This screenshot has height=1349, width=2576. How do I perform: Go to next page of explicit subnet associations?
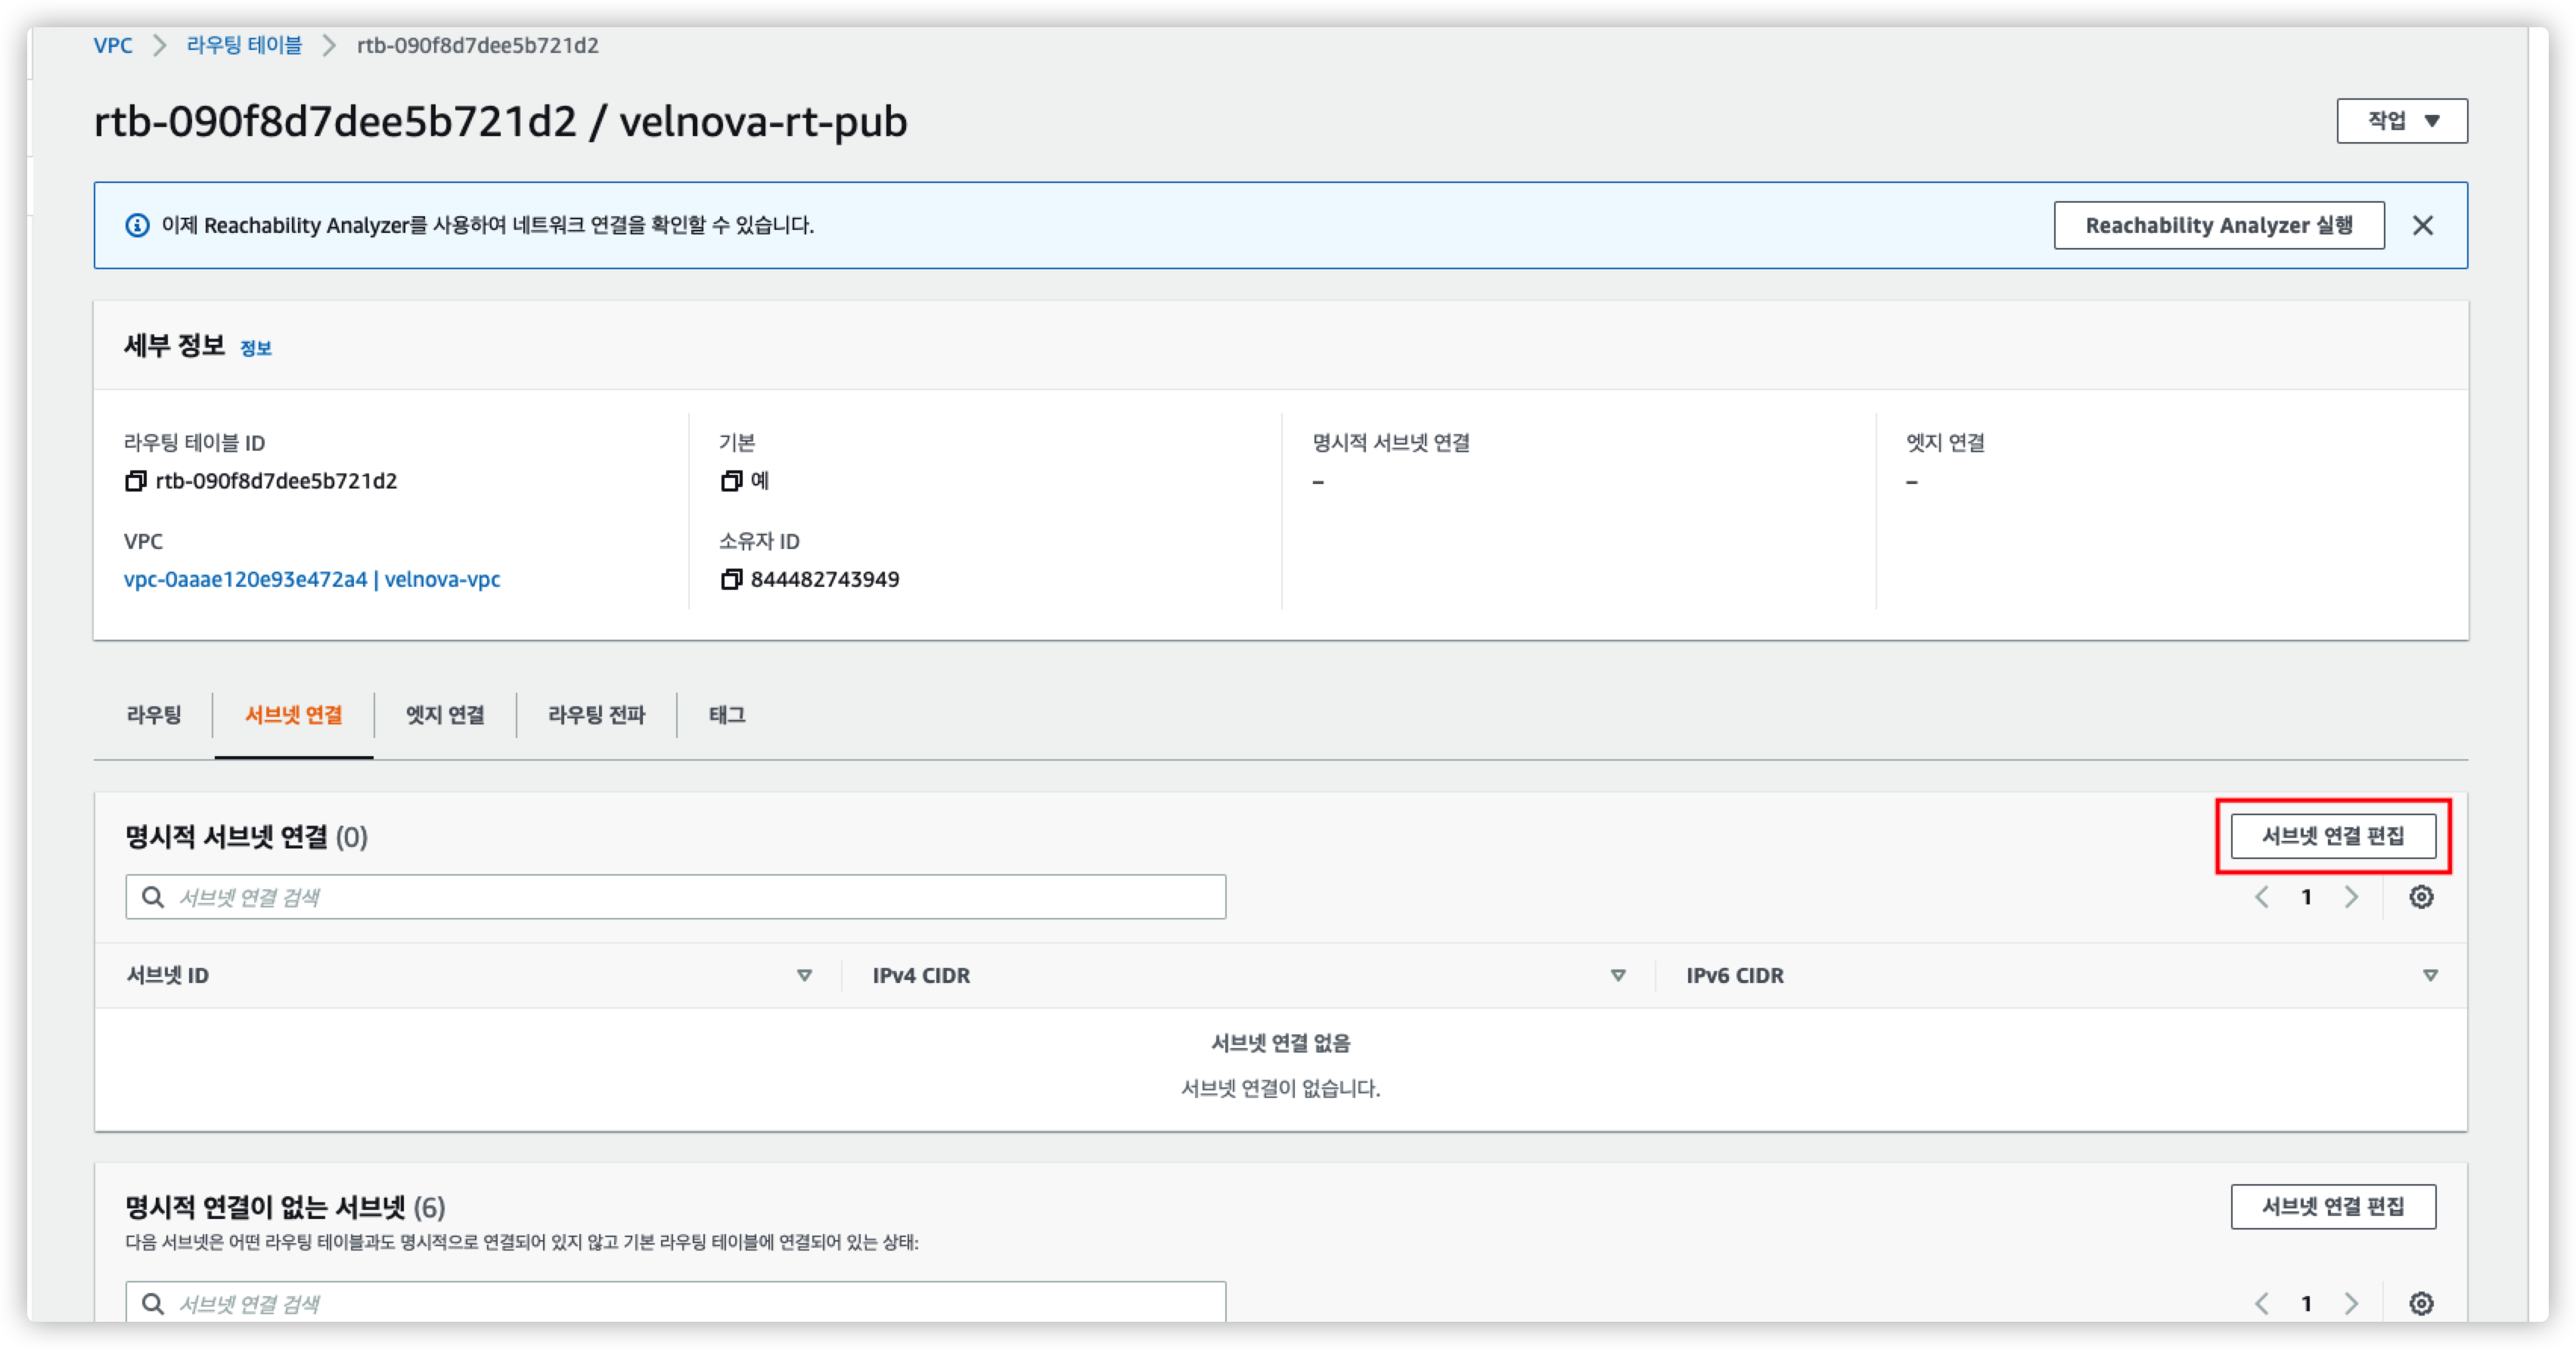click(x=2351, y=897)
